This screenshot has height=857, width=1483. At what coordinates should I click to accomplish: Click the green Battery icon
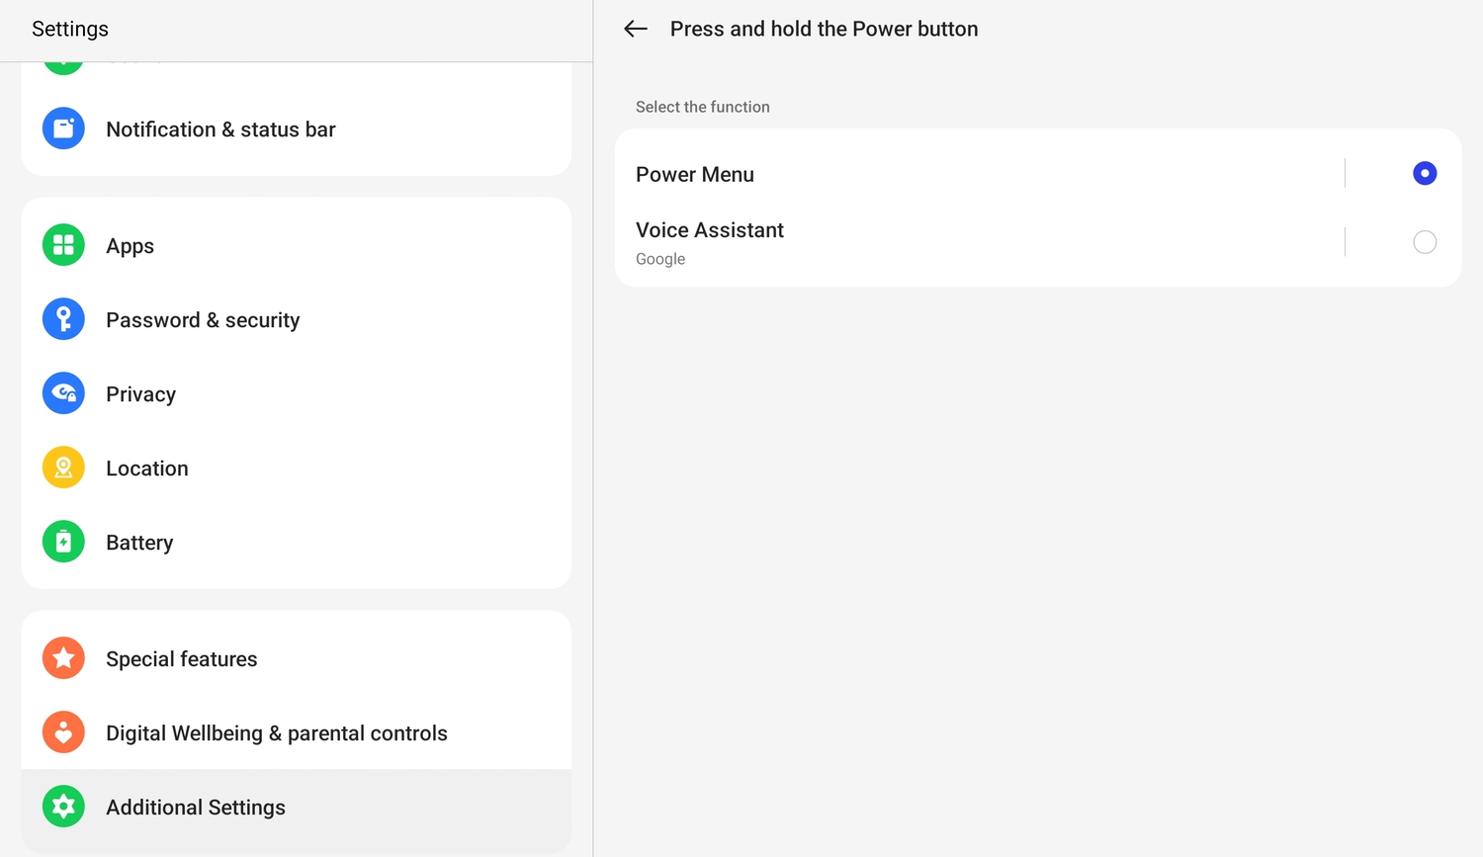(x=63, y=542)
